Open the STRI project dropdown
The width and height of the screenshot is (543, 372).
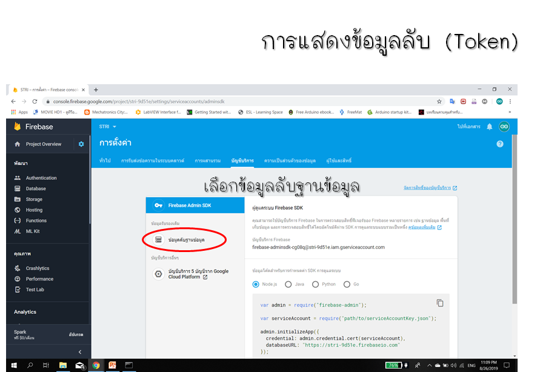(107, 127)
